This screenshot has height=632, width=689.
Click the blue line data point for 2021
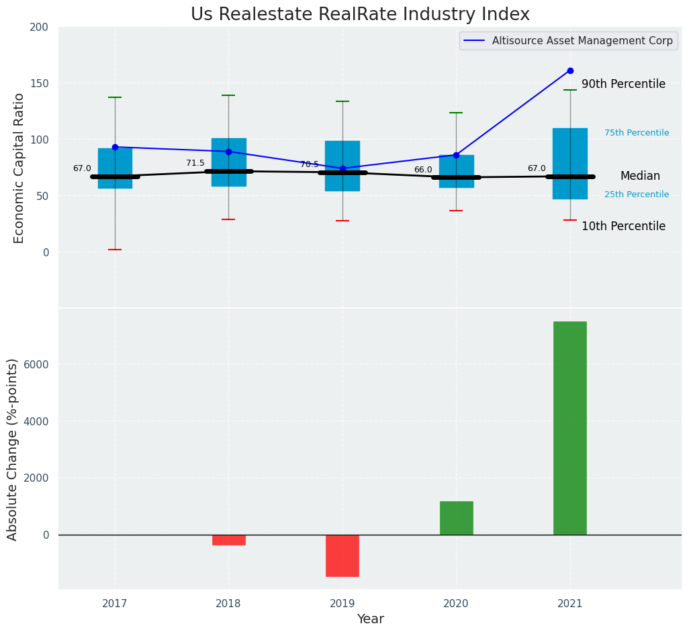point(570,70)
